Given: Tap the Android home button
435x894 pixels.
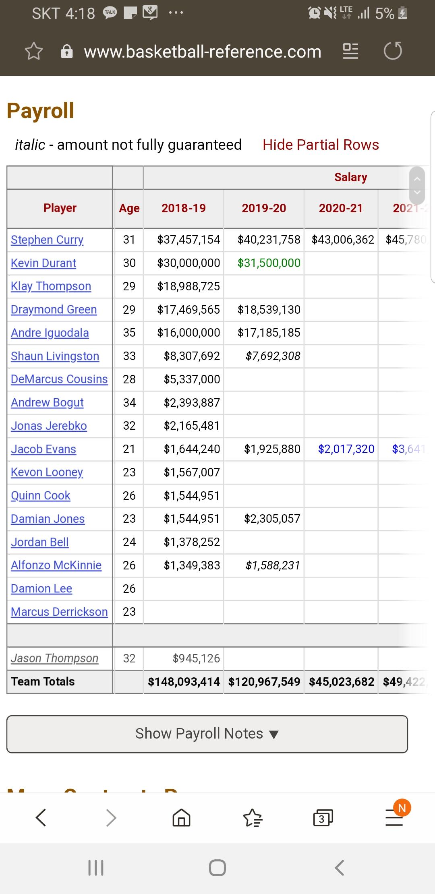Looking at the screenshot, I should [217, 867].
